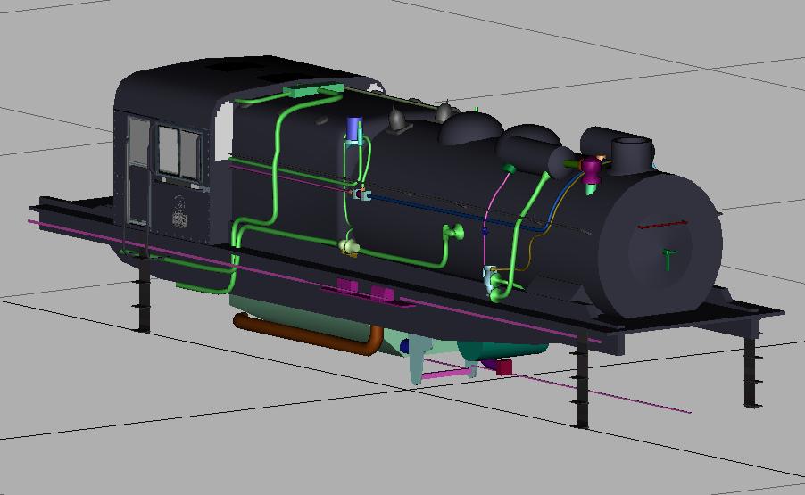The height and width of the screenshot is (495, 805).
Task: Select the green valve on boiler's middle side
Action: [x=455, y=234]
